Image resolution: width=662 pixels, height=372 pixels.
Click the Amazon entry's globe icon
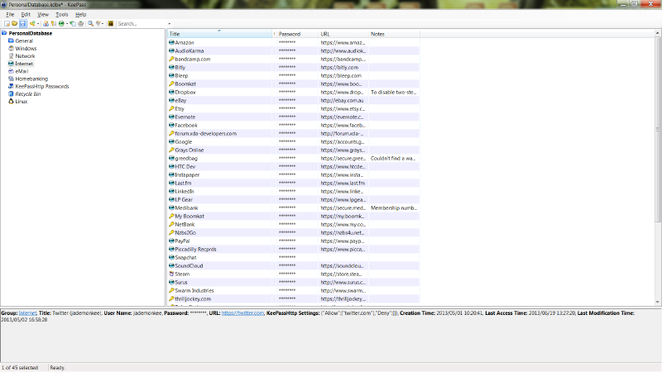[x=171, y=43]
